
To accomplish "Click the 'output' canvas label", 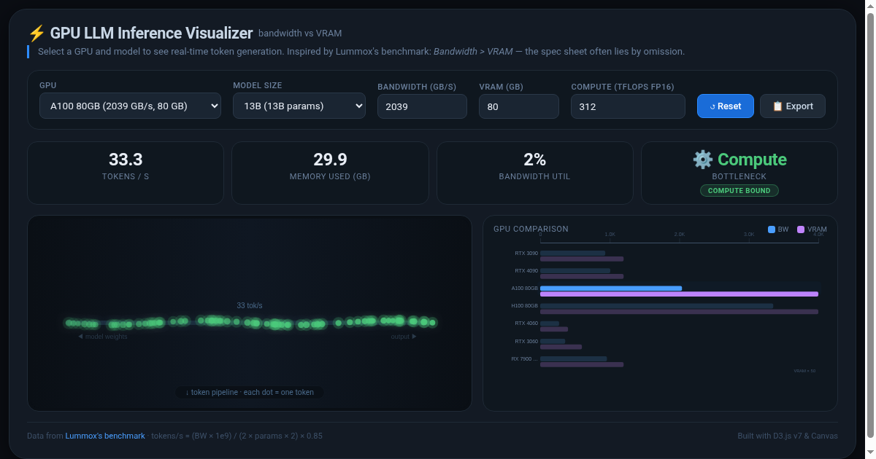I will click(404, 337).
